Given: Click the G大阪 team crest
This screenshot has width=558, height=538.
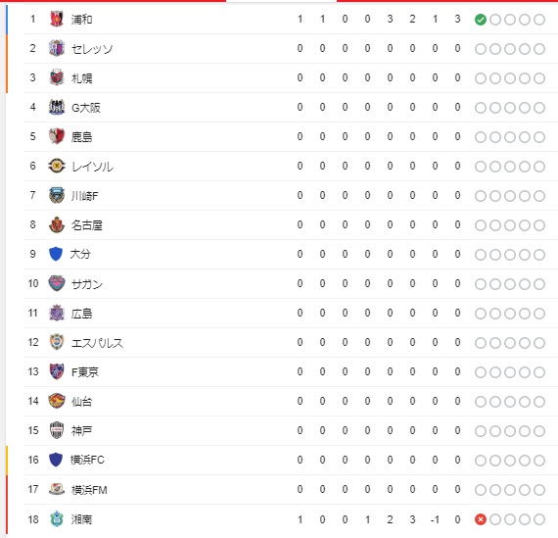Looking at the screenshot, I should (x=57, y=107).
